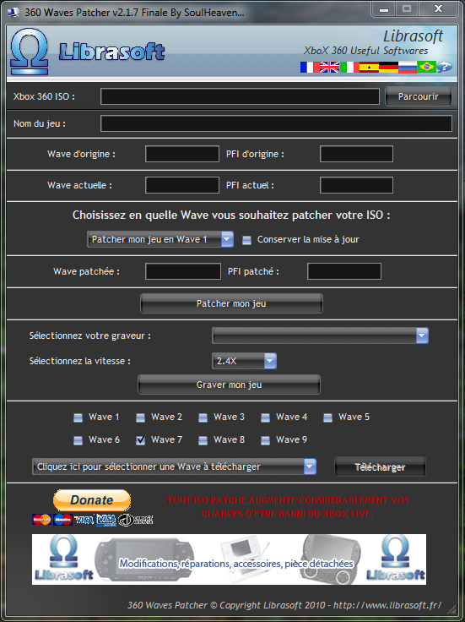Viewport: 465px width, 622px height.
Task: Check the Wave 9 option
Action: pyautogui.click(x=265, y=440)
